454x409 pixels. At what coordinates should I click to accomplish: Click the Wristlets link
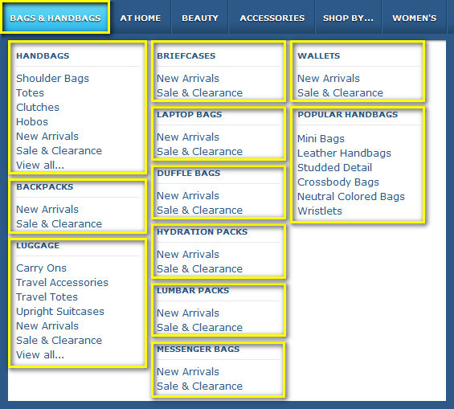[320, 211]
